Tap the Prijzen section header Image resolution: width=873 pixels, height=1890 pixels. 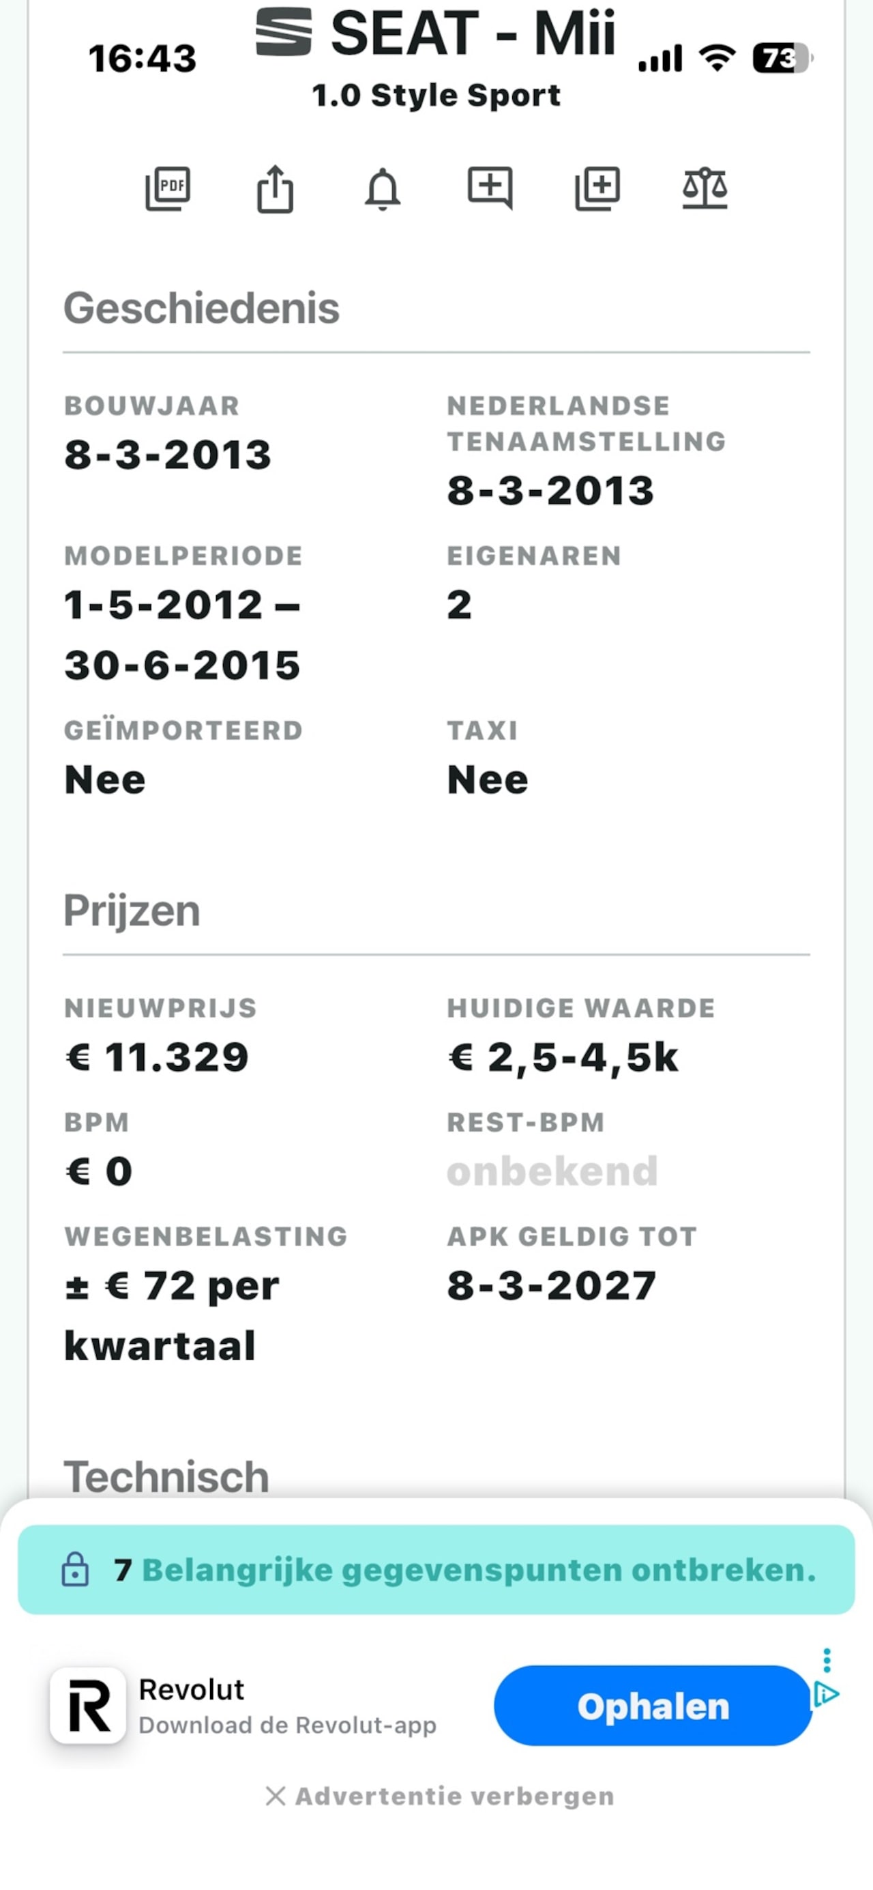coord(132,911)
